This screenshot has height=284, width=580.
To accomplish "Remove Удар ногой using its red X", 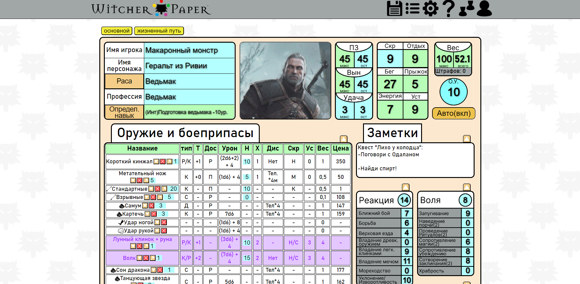I will click(164, 222).
